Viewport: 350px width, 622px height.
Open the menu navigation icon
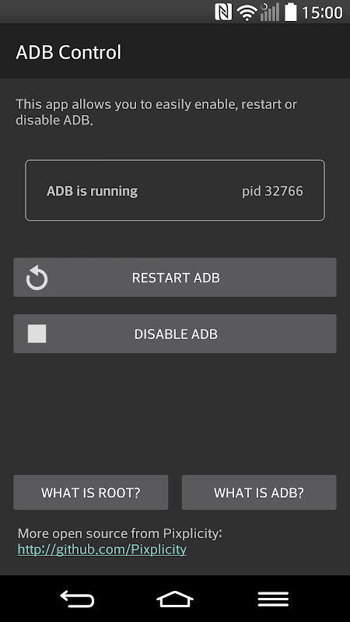tap(273, 599)
